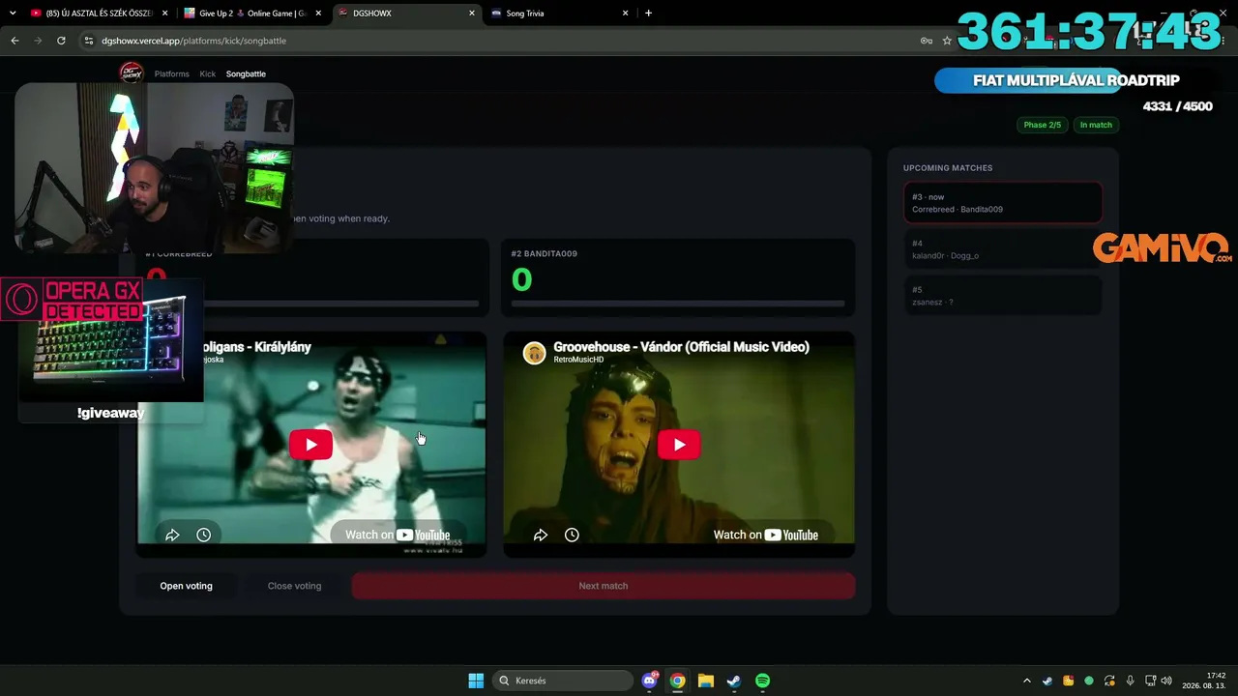Click the DGSHOWX logo in site header
Image resolution: width=1238 pixels, height=696 pixels.
131,72
